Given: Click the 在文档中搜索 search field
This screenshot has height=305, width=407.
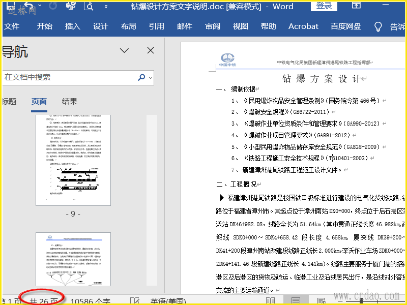Looking at the screenshot, I should point(70,78).
